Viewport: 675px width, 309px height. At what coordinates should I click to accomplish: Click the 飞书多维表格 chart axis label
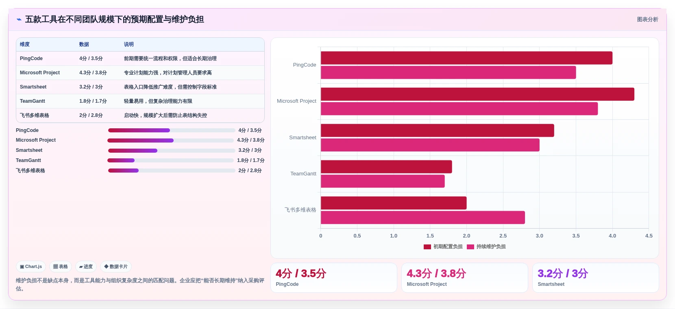pos(300,210)
